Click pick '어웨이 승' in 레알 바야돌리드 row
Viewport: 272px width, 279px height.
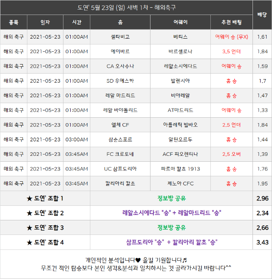pyautogui.click(x=232, y=110)
